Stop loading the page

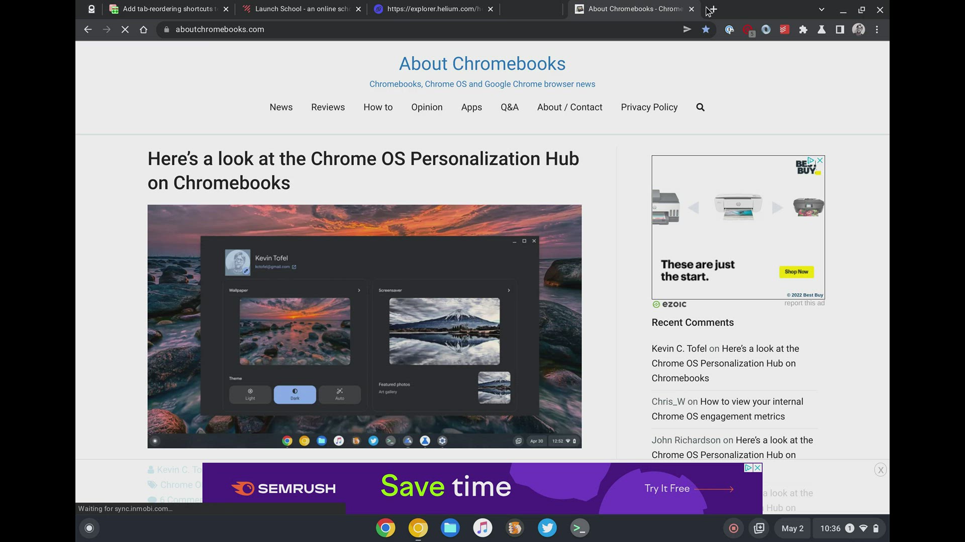click(x=125, y=30)
